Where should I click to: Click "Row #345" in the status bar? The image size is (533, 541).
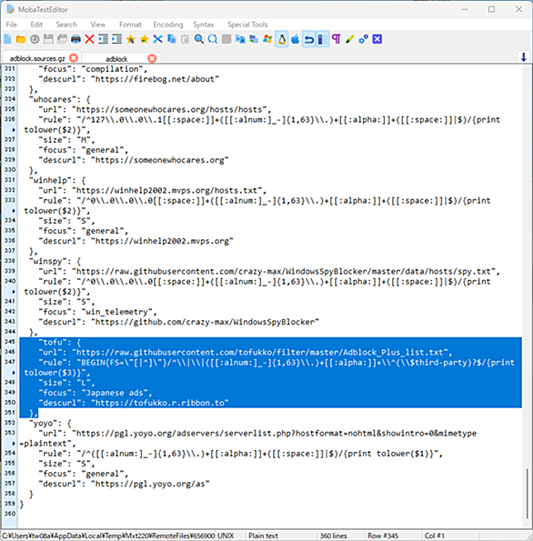(383, 536)
